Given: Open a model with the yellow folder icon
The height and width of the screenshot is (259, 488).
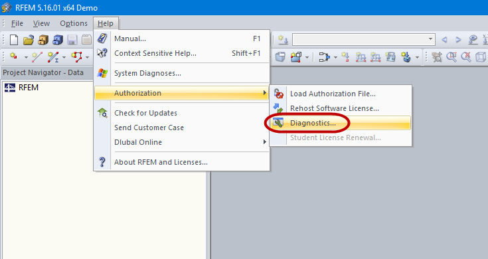Looking at the screenshot, I should [29, 40].
